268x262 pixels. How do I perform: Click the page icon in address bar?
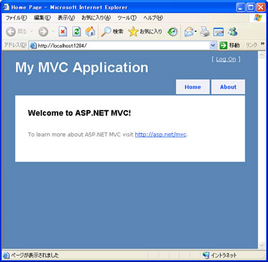pyautogui.click(x=33, y=46)
